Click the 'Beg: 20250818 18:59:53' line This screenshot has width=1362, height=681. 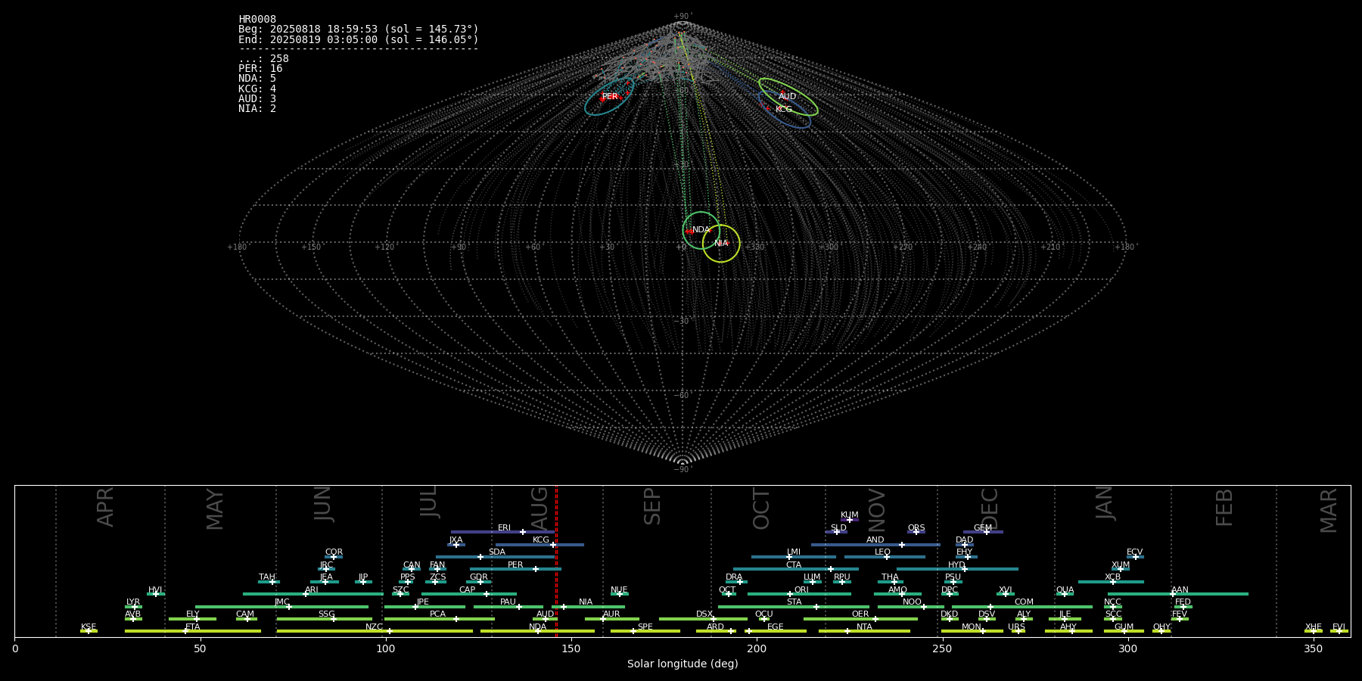click(359, 30)
